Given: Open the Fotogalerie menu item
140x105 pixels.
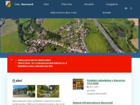Looking at the screenshot, I should click(x=112, y=4).
